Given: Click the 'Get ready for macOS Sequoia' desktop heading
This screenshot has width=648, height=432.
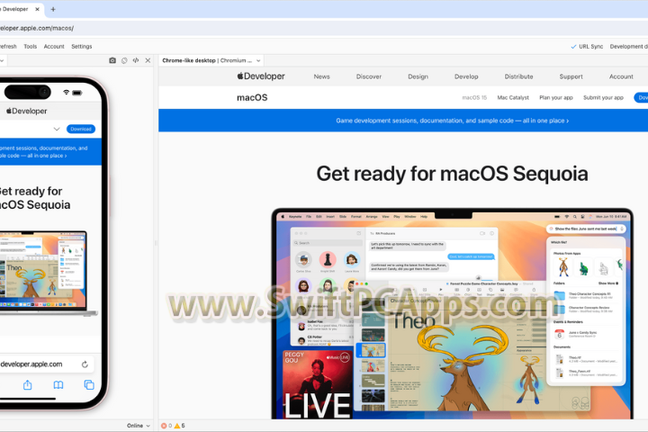Looking at the screenshot, I should [x=452, y=174].
